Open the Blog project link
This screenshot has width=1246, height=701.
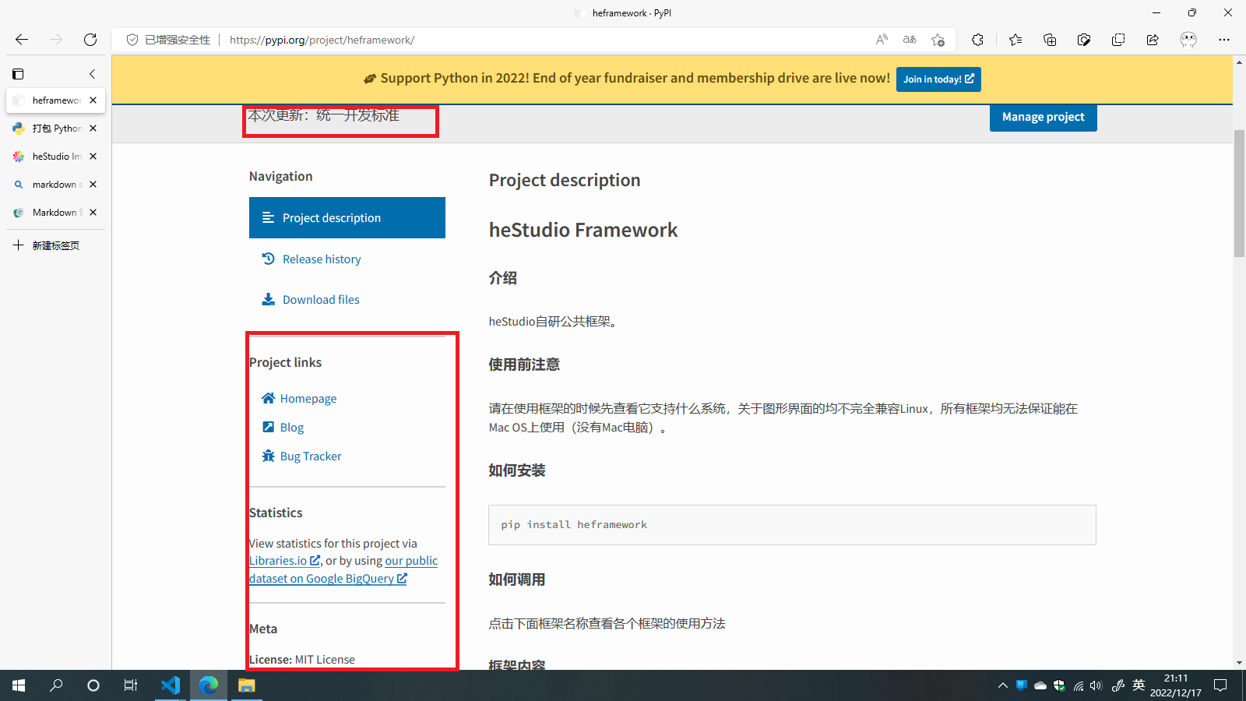click(292, 428)
